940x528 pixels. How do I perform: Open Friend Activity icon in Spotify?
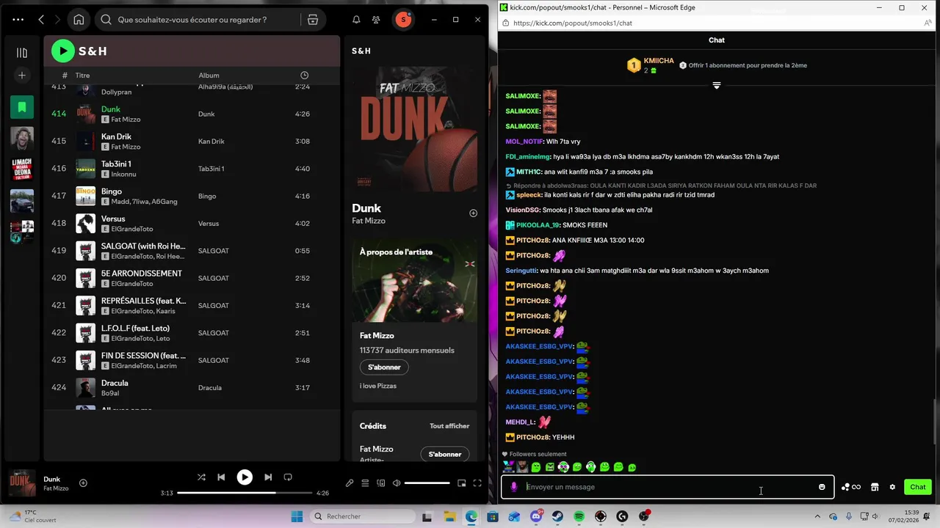[376, 20]
